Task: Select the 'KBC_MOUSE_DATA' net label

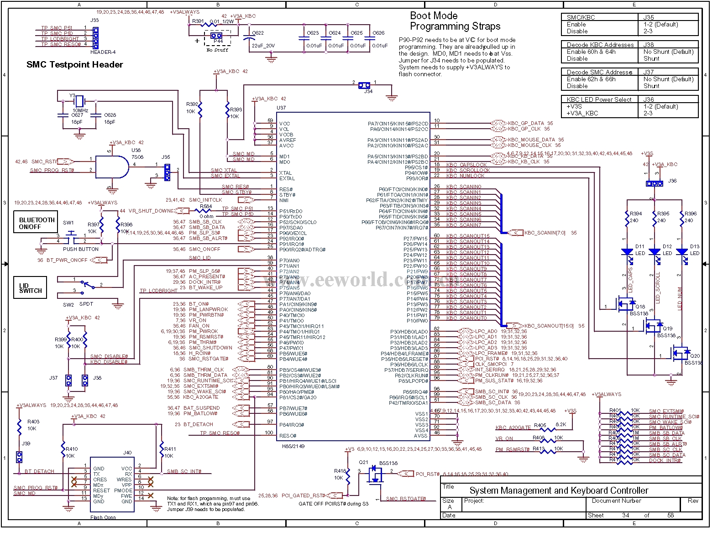Action: tap(531, 140)
